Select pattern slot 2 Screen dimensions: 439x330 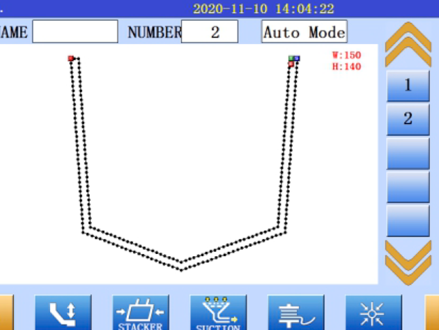click(408, 119)
